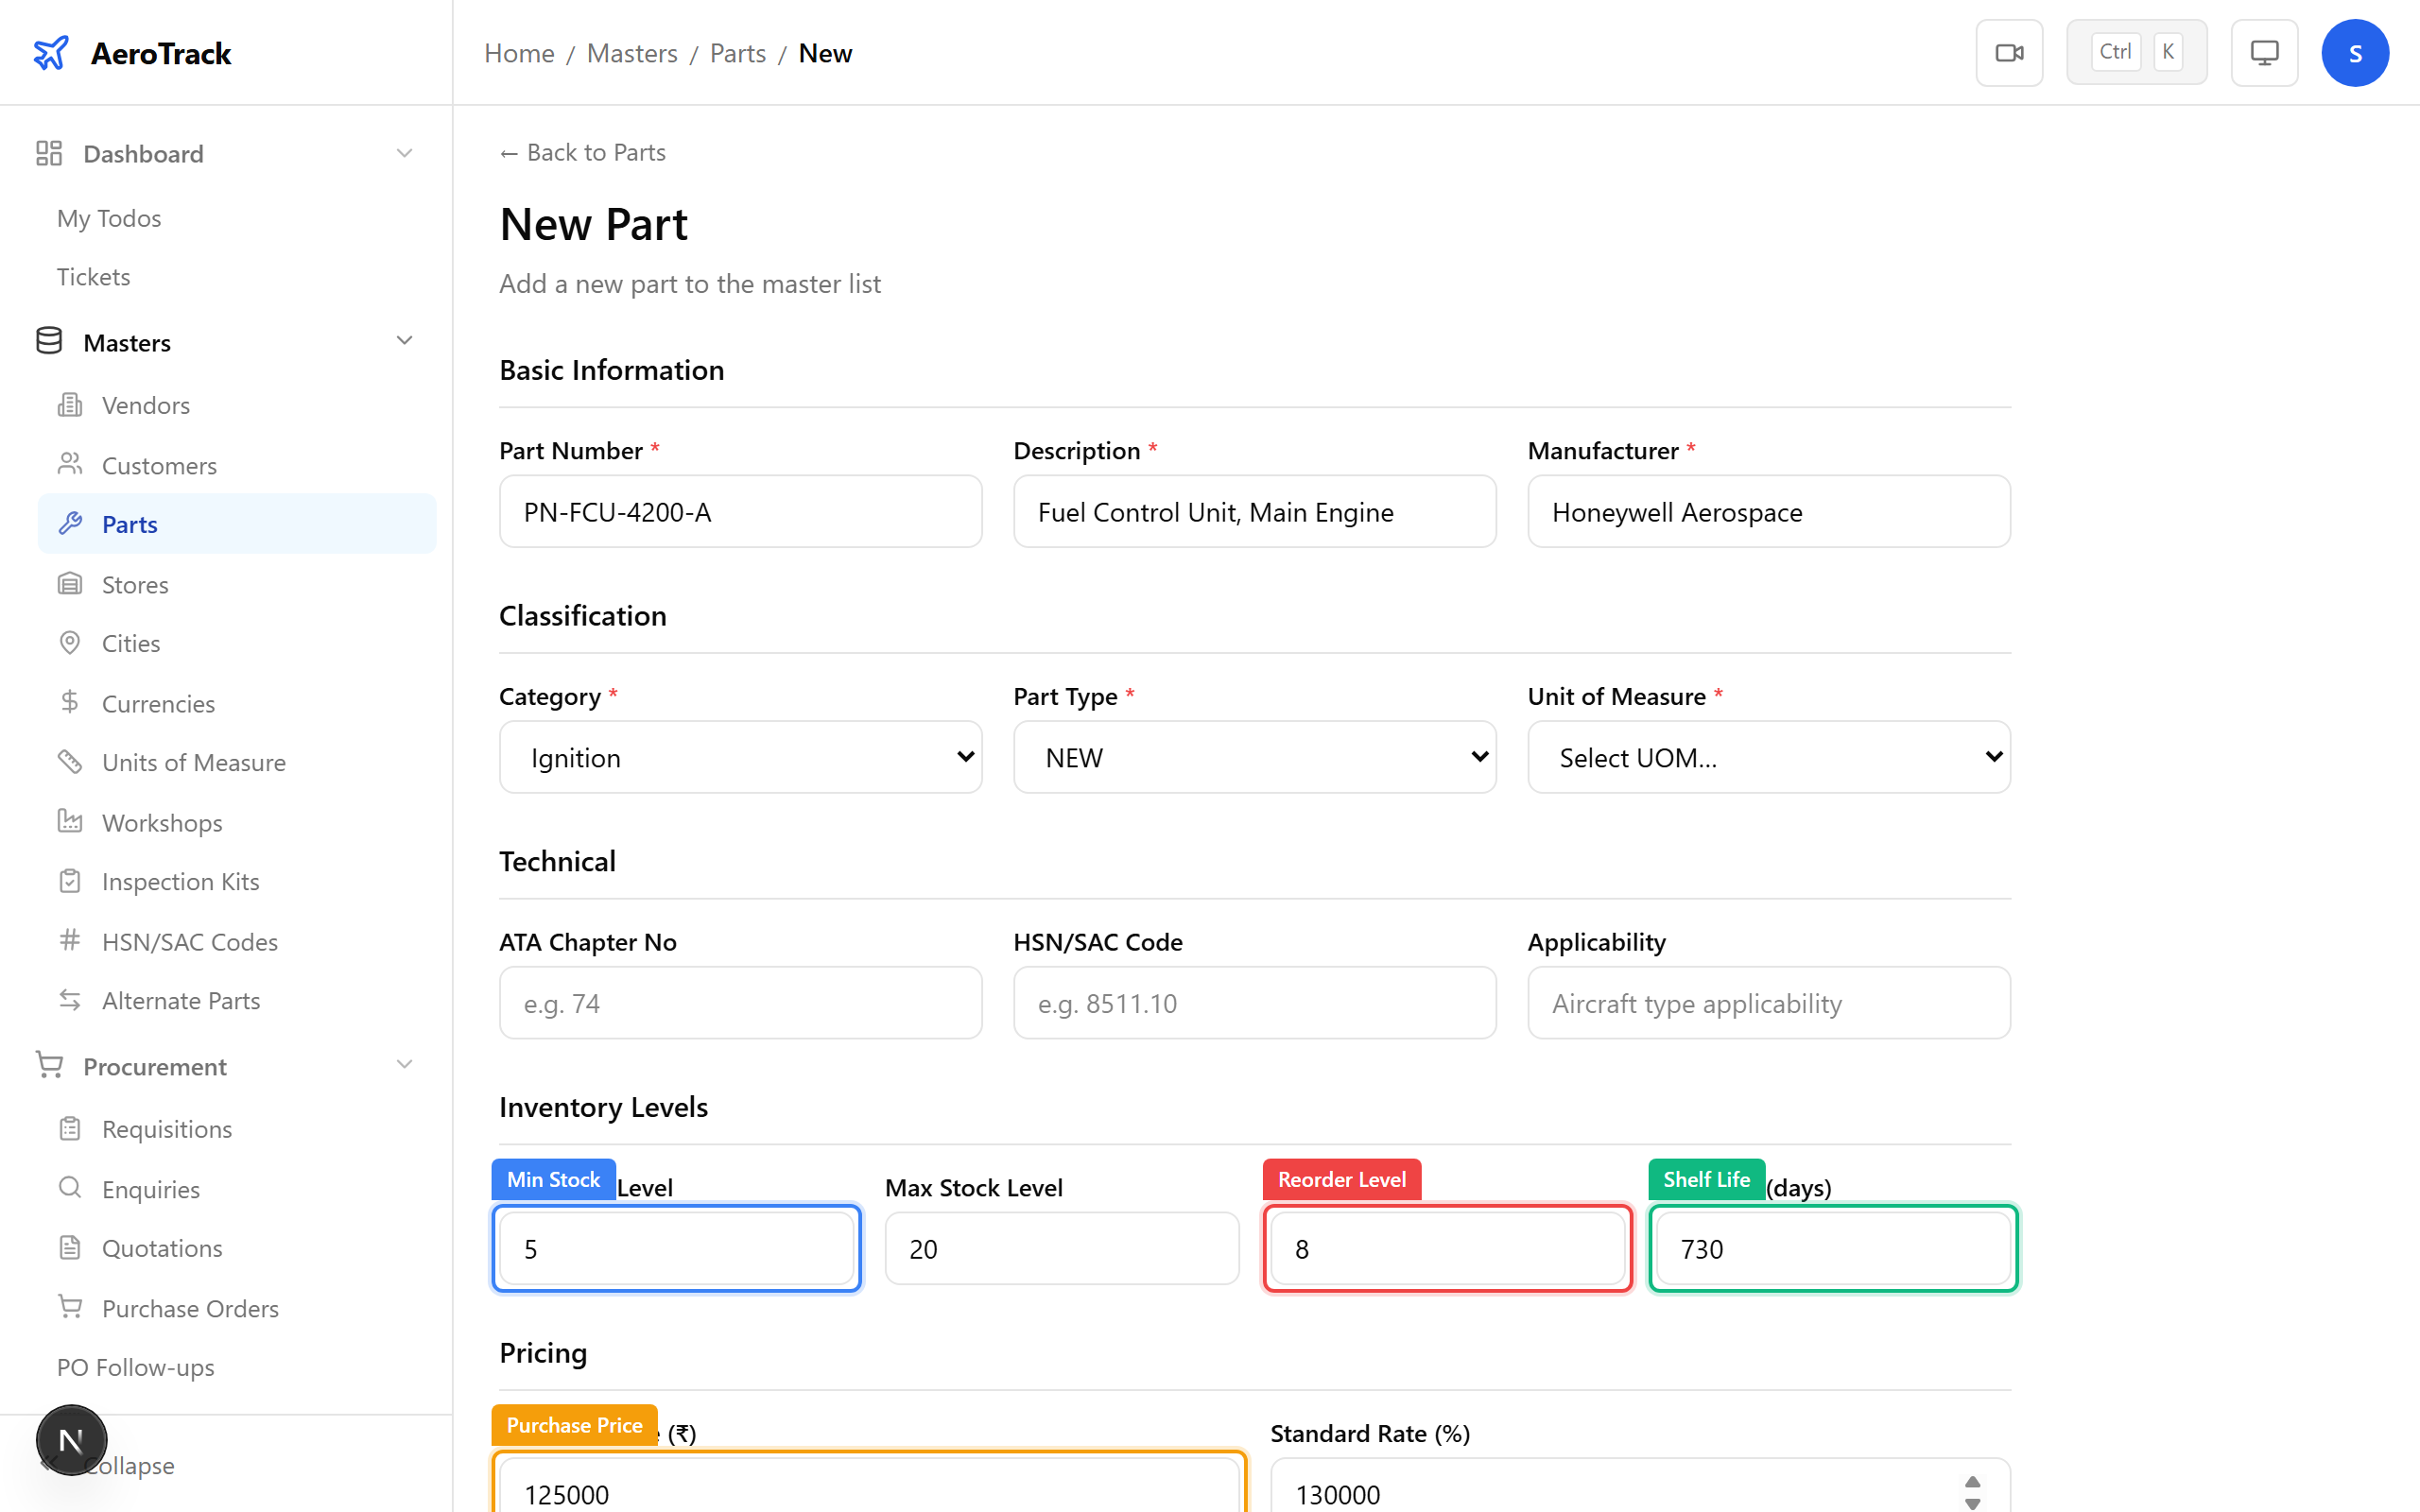
Task: Open the Part Type dropdown set to NEW
Action: [x=1254, y=757]
